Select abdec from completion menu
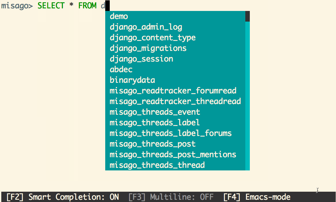 (x=175, y=69)
